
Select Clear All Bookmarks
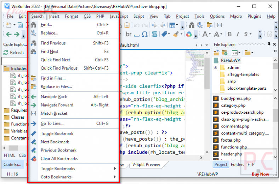point(74,159)
